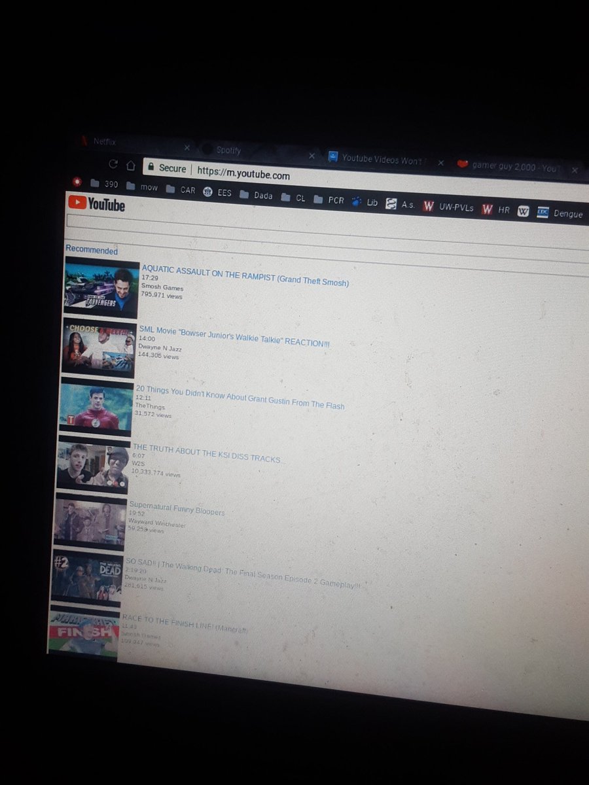
Task: Open the CAR bookmark folder
Action: (x=181, y=190)
